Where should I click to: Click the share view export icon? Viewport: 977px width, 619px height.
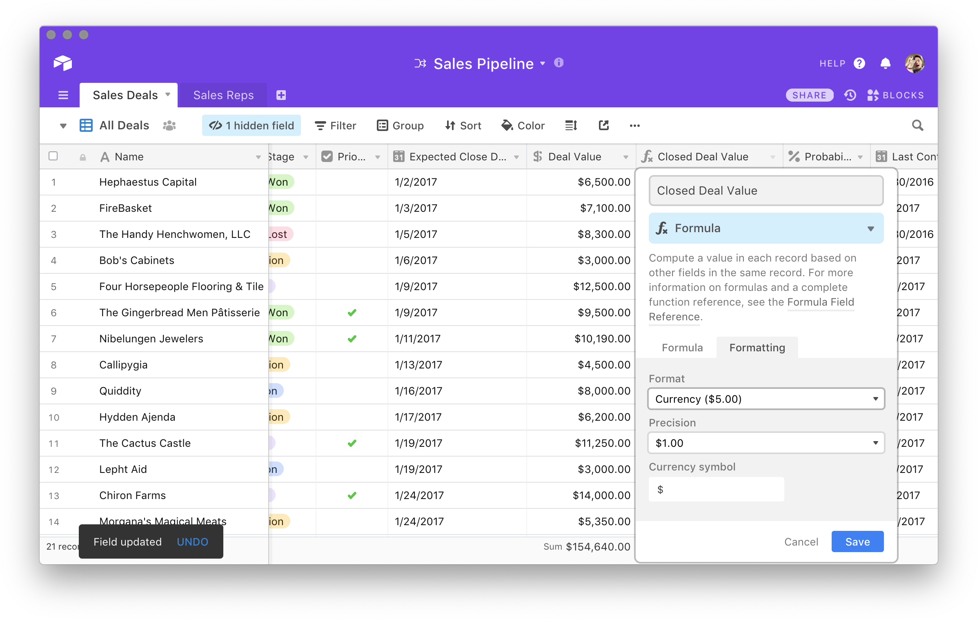coord(603,125)
